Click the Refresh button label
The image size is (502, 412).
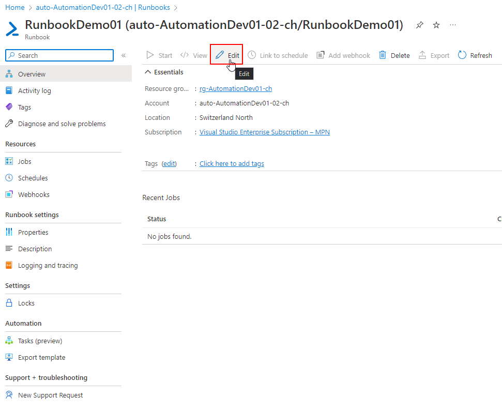pos(481,55)
